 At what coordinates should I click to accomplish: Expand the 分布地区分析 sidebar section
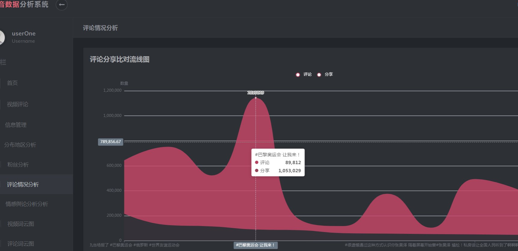(20, 145)
